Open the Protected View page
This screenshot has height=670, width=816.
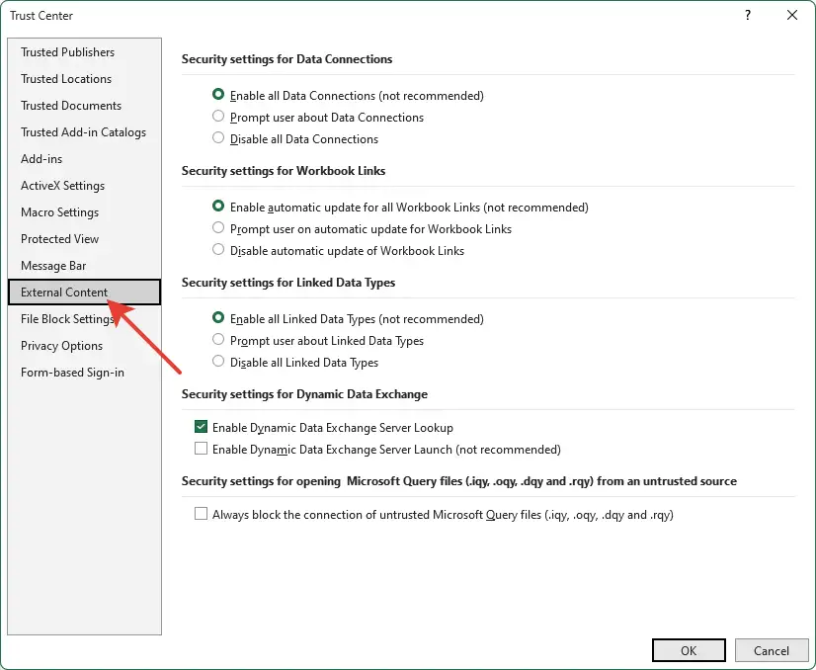59,238
